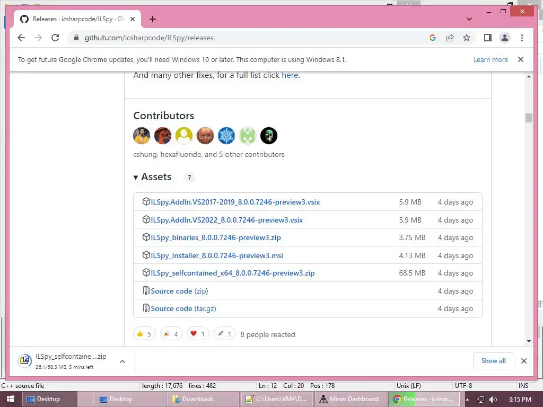This screenshot has height=407, width=543.
Task: Open the tab search chevron
Action: (x=469, y=19)
